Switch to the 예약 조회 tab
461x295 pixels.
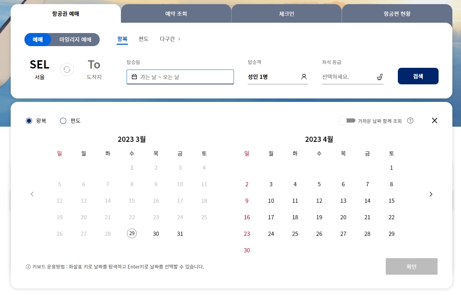click(x=176, y=13)
